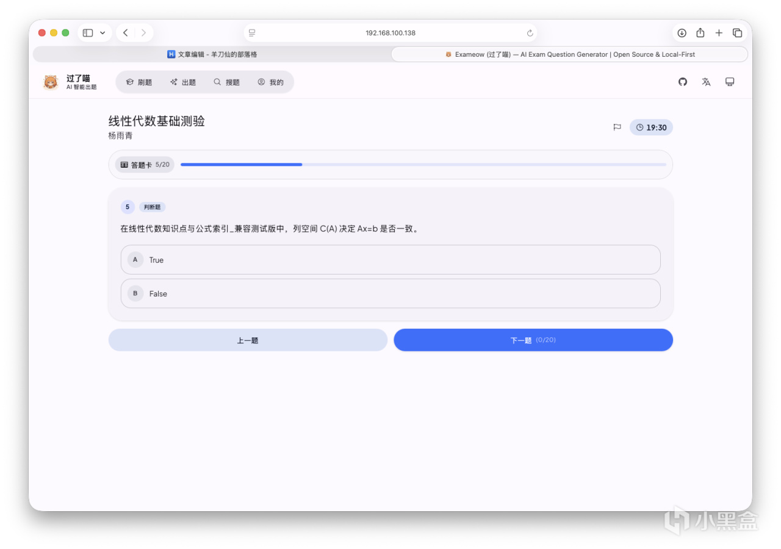Go to previous question via 上一题

[x=248, y=340]
